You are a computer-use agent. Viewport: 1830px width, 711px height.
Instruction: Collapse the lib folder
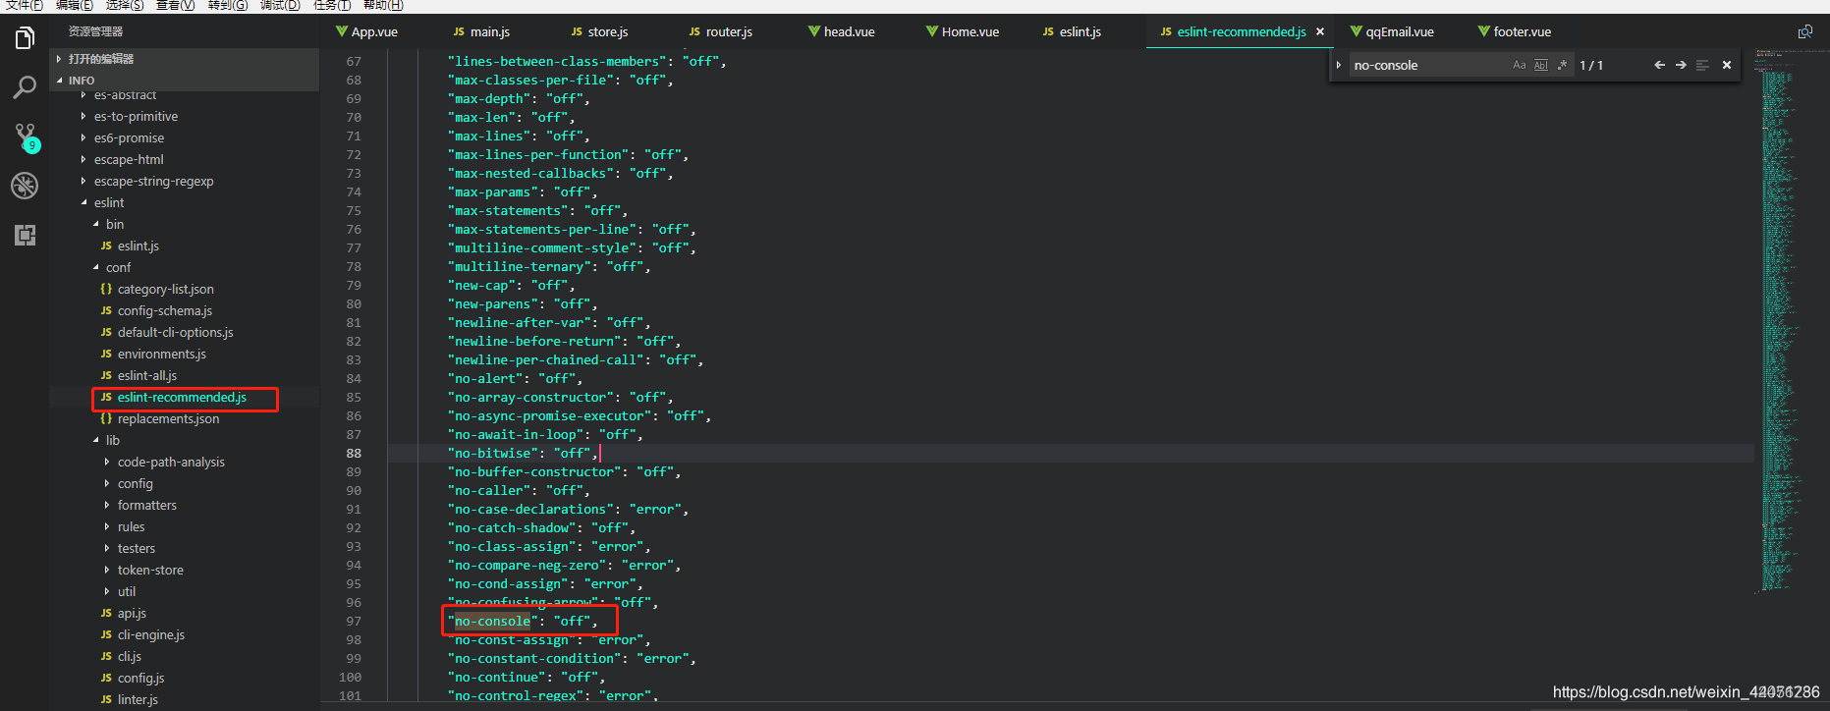(x=112, y=440)
